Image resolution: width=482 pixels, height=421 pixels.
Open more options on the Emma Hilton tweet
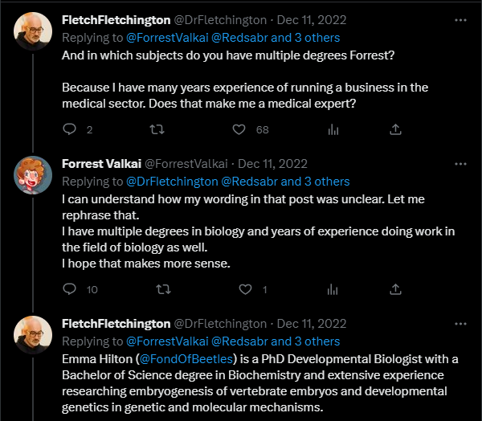pos(460,324)
